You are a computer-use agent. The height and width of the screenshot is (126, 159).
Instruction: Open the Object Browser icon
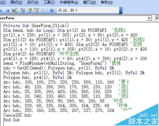(37, 10)
